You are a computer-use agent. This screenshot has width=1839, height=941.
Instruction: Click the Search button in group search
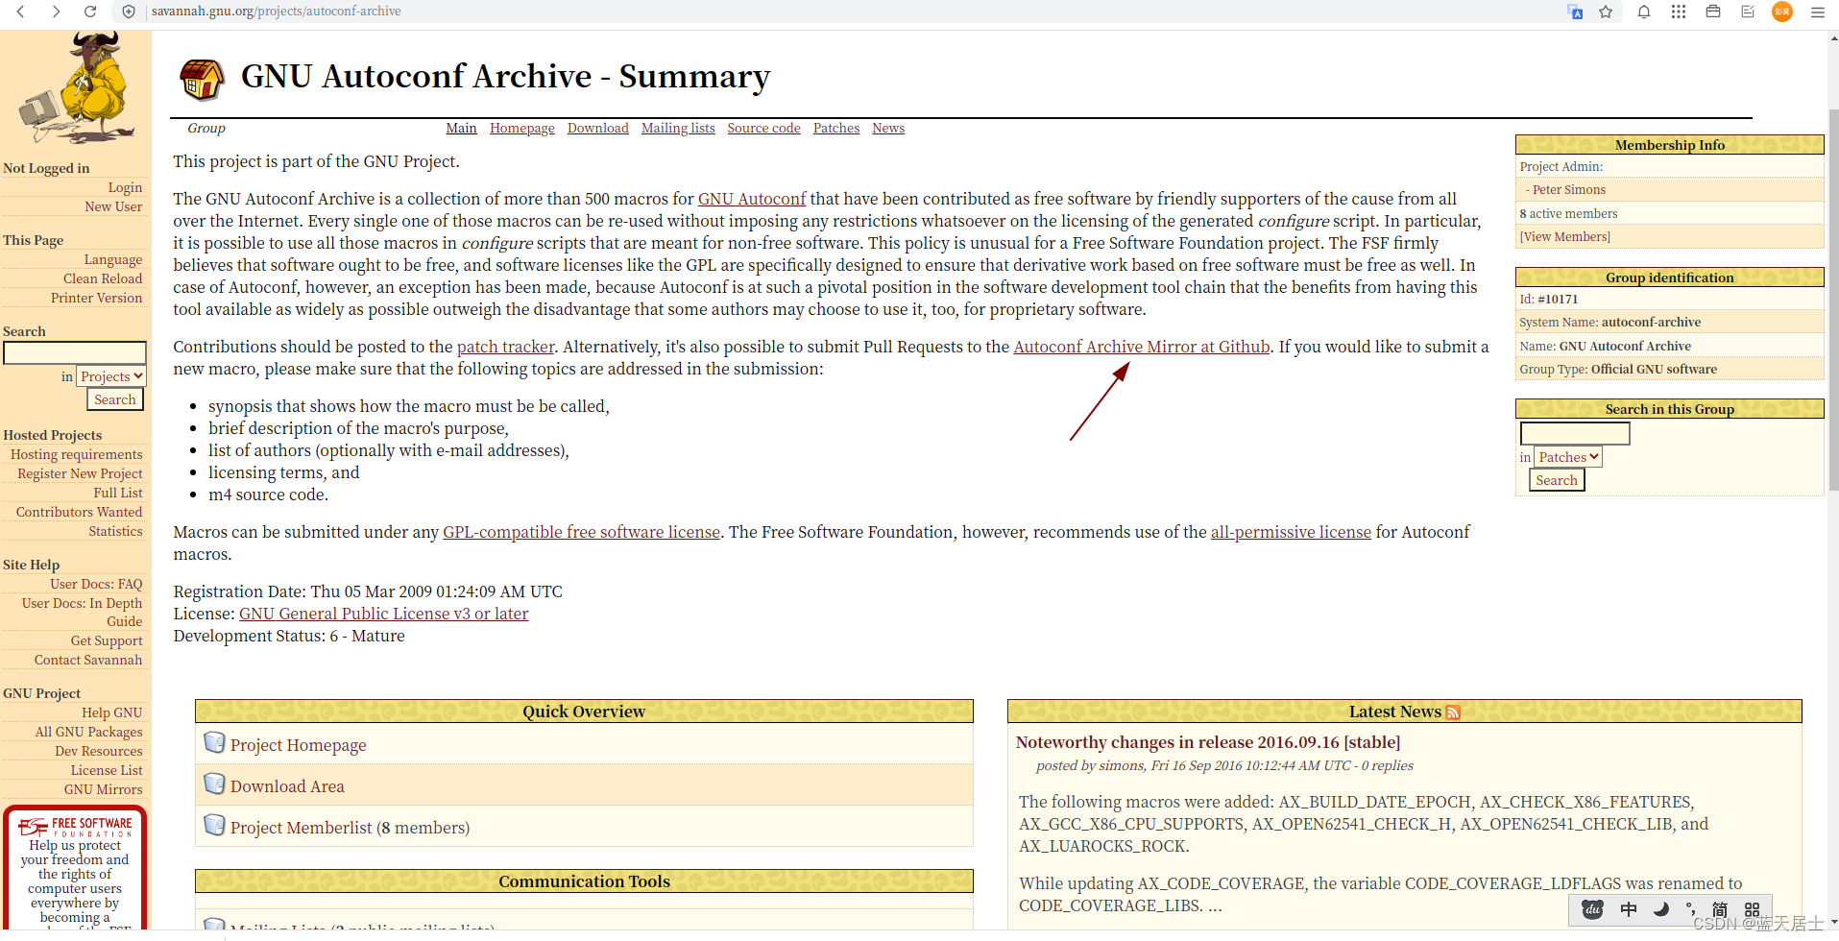point(1557,480)
